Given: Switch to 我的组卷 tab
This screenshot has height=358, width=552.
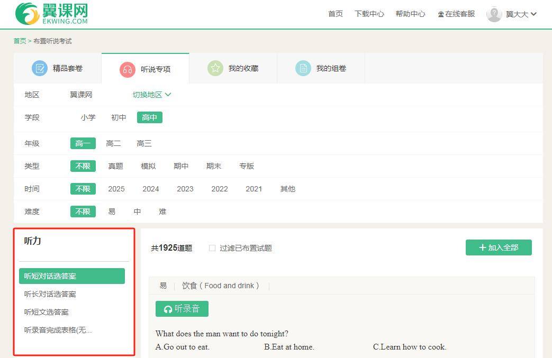Looking at the screenshot, I should tap(331, 68).
